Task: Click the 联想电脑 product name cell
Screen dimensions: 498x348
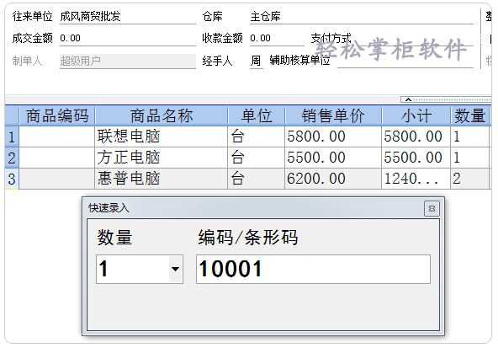Action: pos(162,137)
